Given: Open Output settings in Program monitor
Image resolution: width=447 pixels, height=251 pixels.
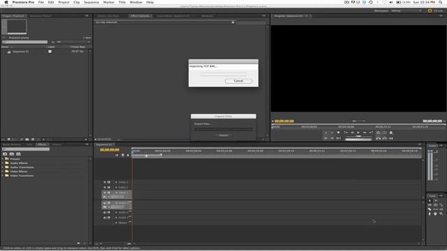Looking at the screenshot, I should point(391,132).
